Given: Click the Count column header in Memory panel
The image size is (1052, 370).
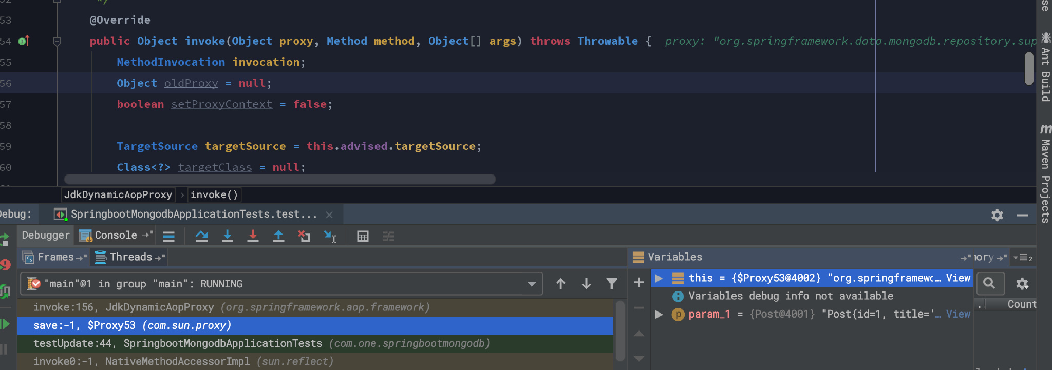Looking at the screenshot, I should coord(1022,304).
